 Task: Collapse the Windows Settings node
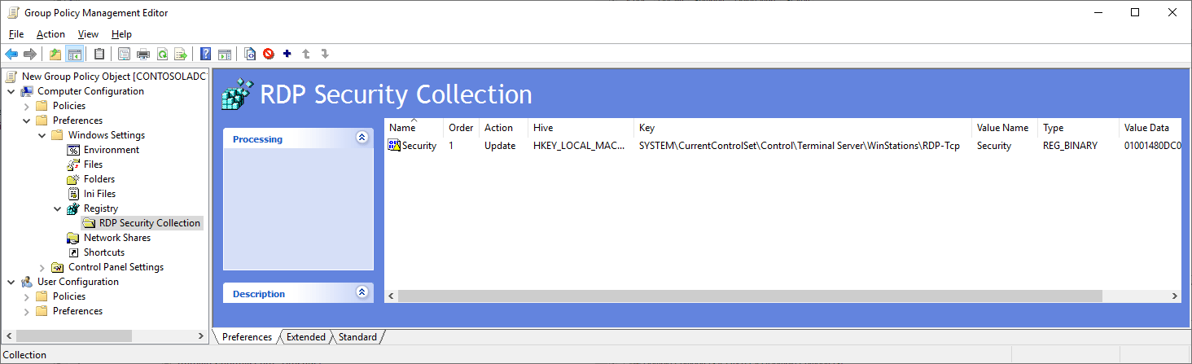(42, 135)
